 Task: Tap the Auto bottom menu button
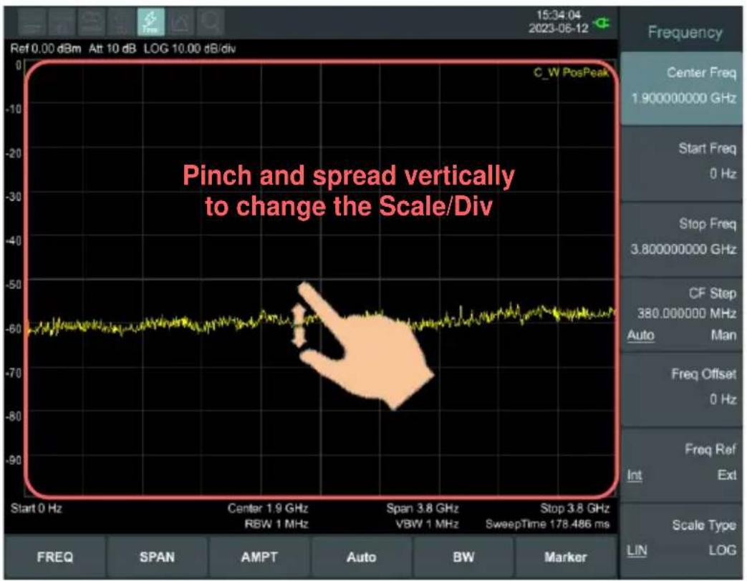coord(362,557)
